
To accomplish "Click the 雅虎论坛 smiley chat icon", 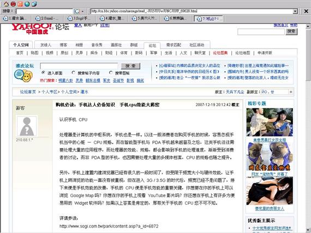I will pyautogui.click(x=23, y=76).
